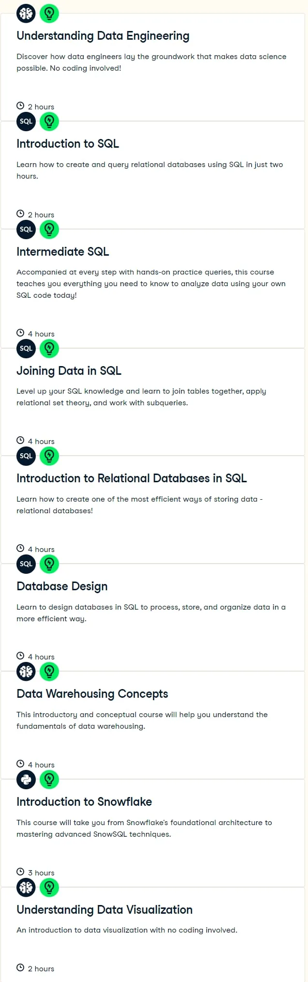The width and height of the screenshot is (308, 982).
Task: Open the Introduction to SQL course
Action: (68, 144)
